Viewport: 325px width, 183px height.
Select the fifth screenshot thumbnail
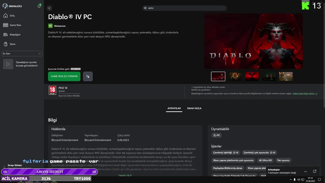coord(286,77)
